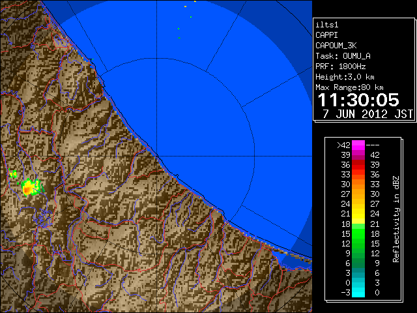The width and height of the screenshot is (417, 313).
Task: Click the 11:30:05 timestamp
Action: (x=358, y=100)
